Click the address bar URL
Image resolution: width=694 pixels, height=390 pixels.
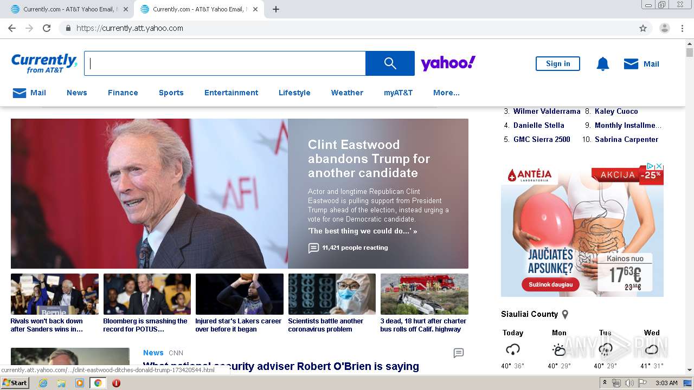click(130, 28)
